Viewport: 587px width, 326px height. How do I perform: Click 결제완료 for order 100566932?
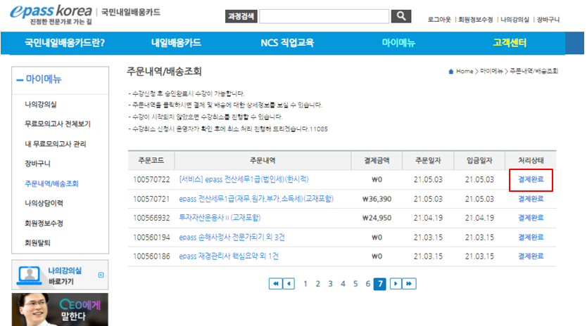[x=531, y=218]
